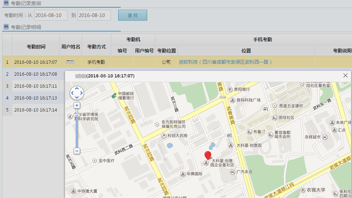
Task: Click the map zoom in plus button
Action: click(77, 105)
